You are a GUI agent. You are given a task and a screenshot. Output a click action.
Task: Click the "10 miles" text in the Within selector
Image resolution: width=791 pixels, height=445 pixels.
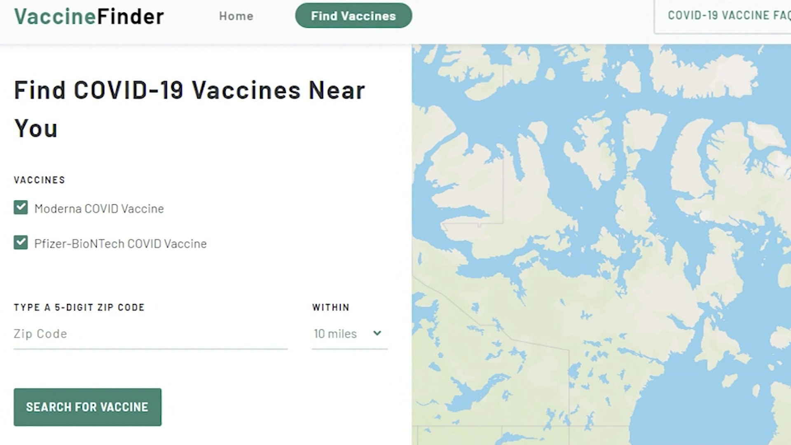coord(335,334)
